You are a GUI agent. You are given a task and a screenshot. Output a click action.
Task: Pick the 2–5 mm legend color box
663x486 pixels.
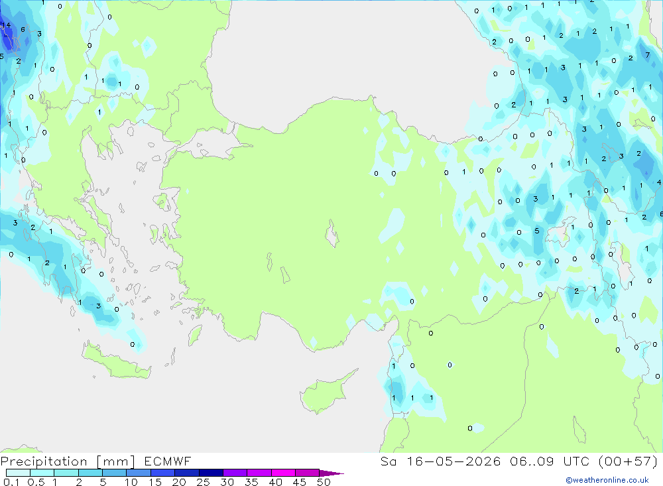click(90, 473)
